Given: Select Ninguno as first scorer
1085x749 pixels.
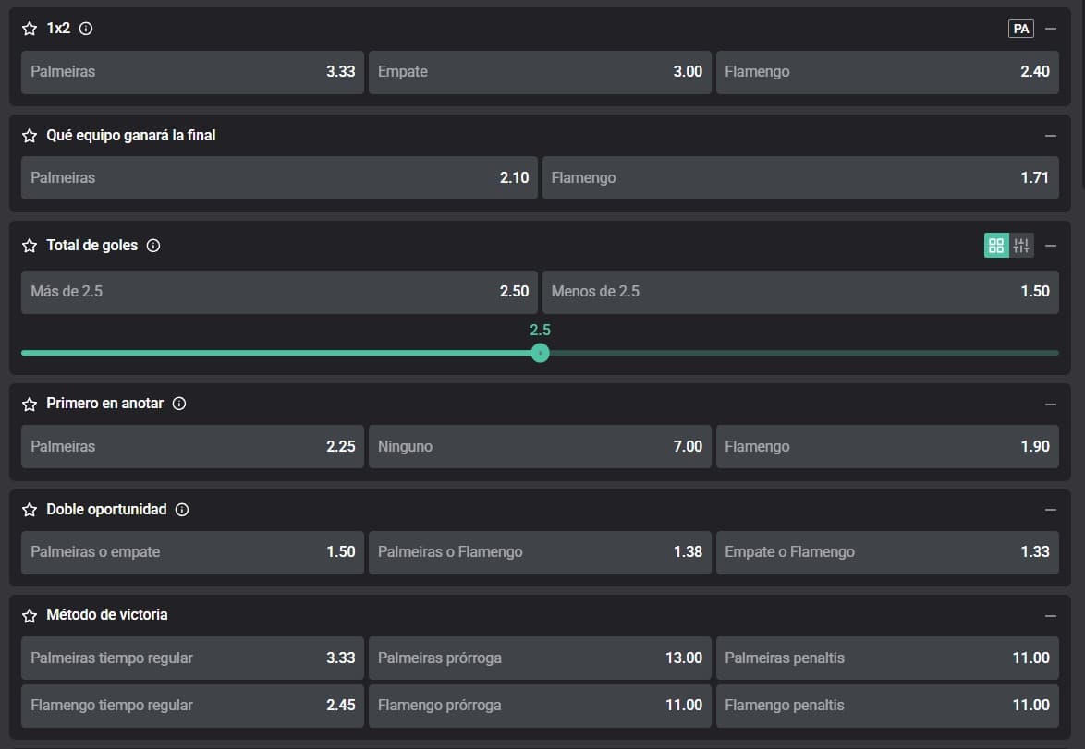Looking at the screenshot, I should [540, 447].
